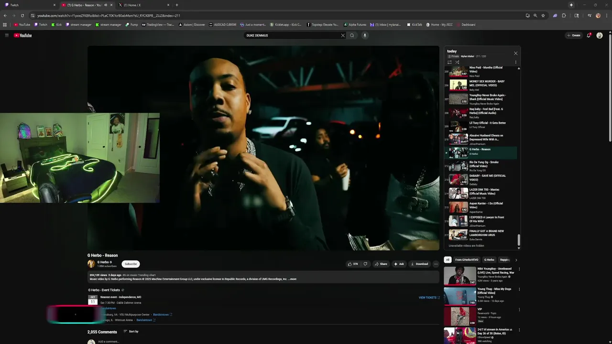Open recommended video 'VIP'
Viewport: 612px width, 344px height.
click(481, 316)
